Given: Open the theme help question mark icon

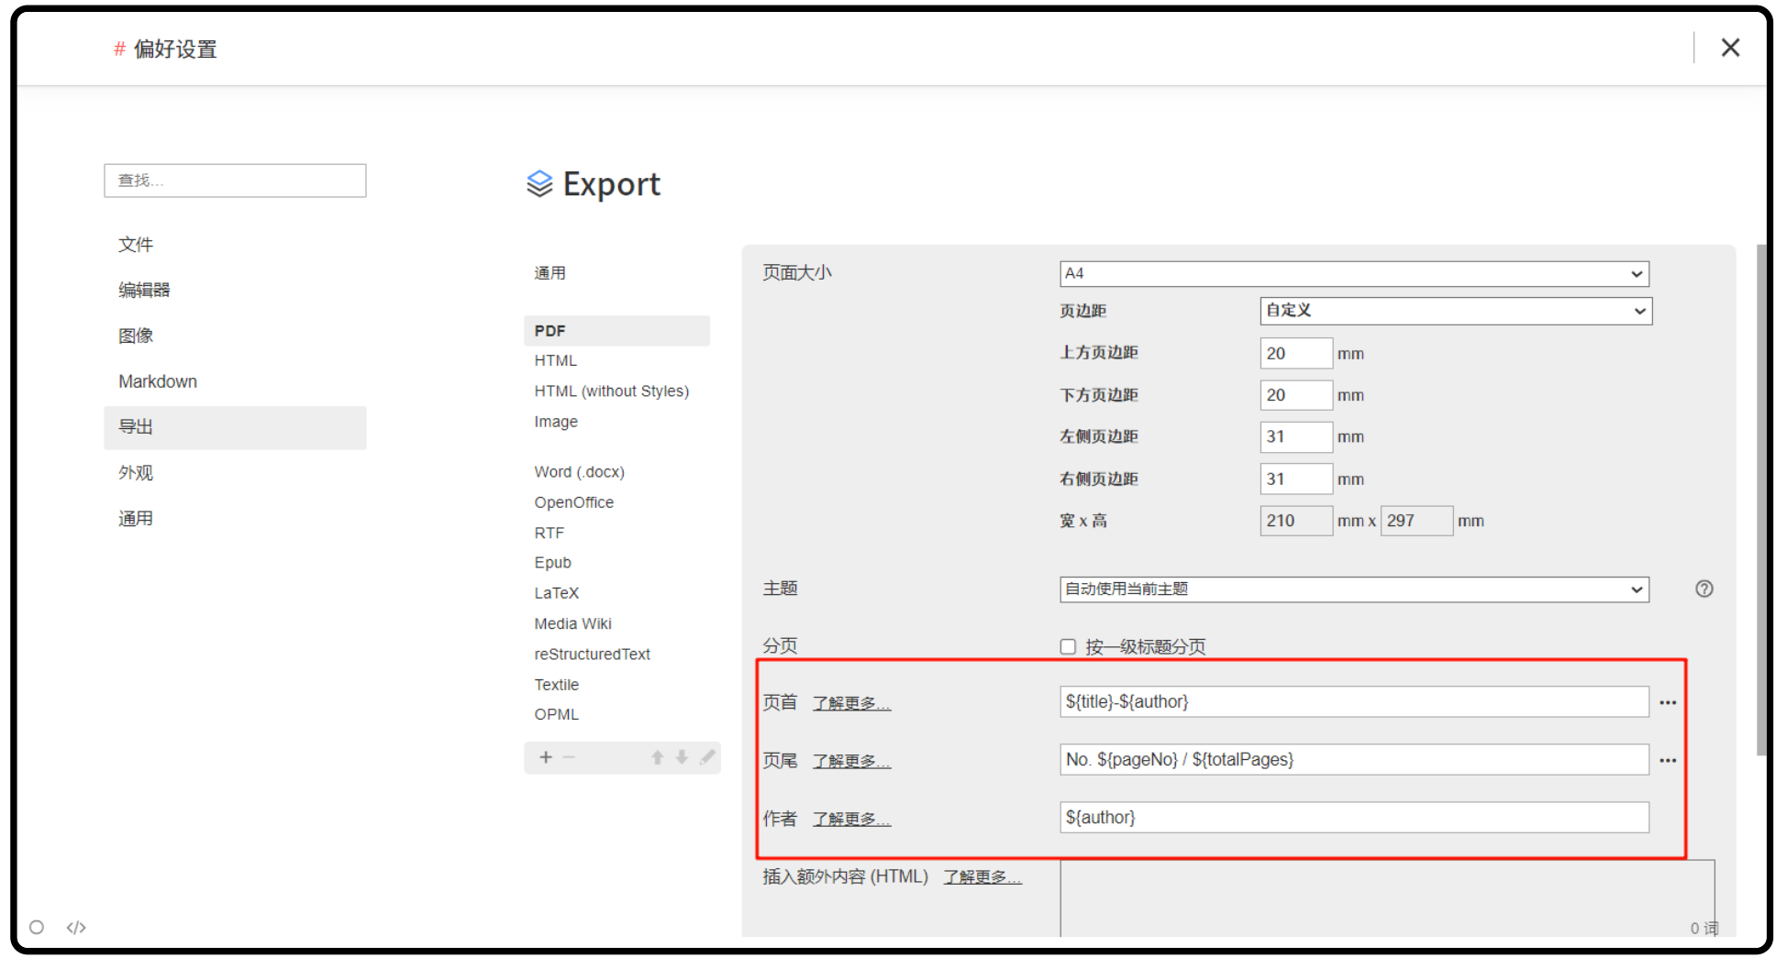Looking at the screenshot, I should (x=1704, y=589).
